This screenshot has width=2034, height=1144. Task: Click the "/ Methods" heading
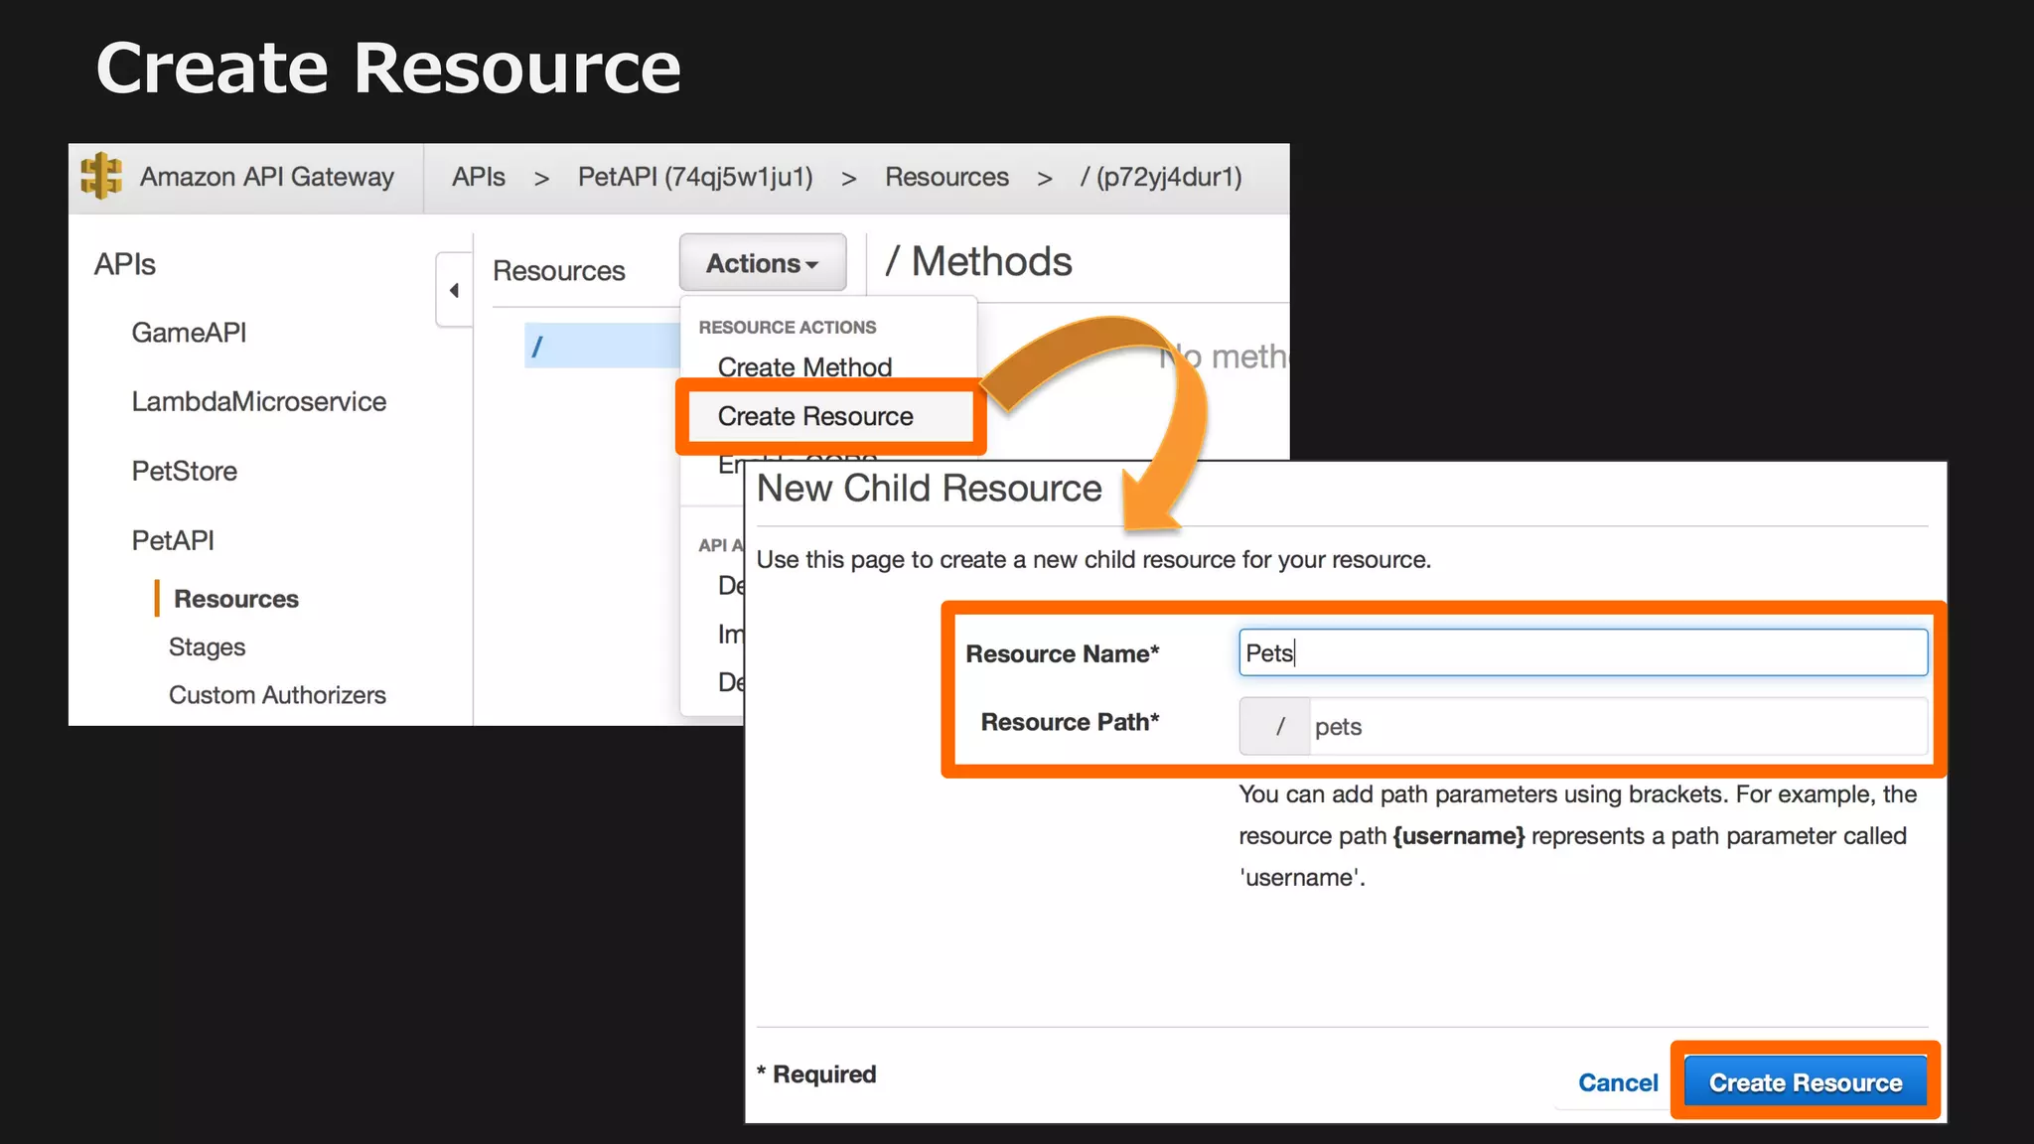coord(979,262)
